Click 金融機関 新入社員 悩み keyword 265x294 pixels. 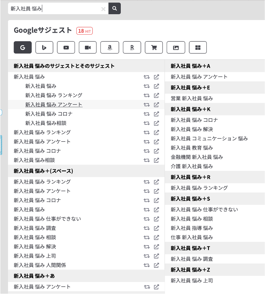click(x=197, y=157)
